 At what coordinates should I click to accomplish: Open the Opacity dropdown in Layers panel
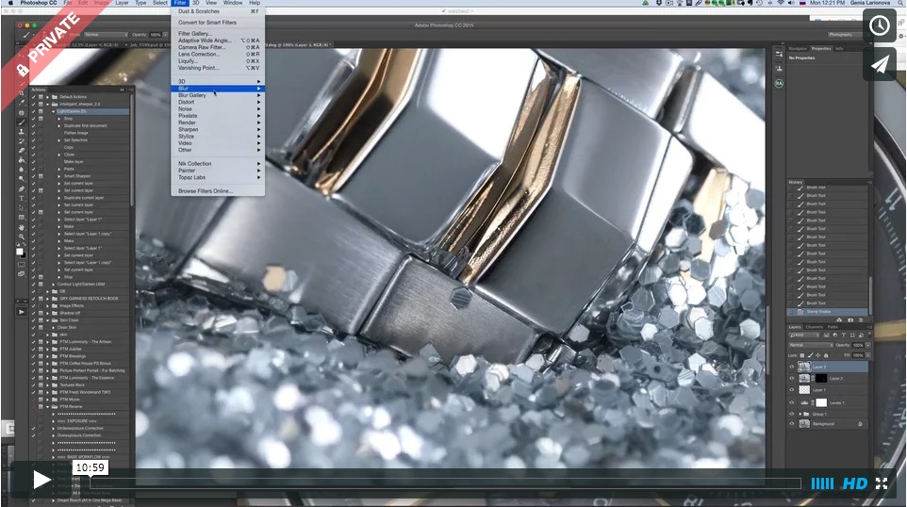(x=867, y=345)
